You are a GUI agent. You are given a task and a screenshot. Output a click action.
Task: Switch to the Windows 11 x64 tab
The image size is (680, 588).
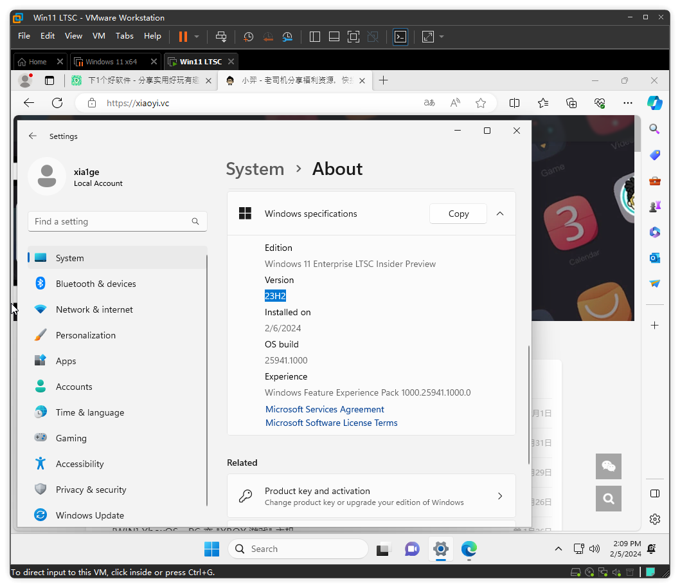112,62
